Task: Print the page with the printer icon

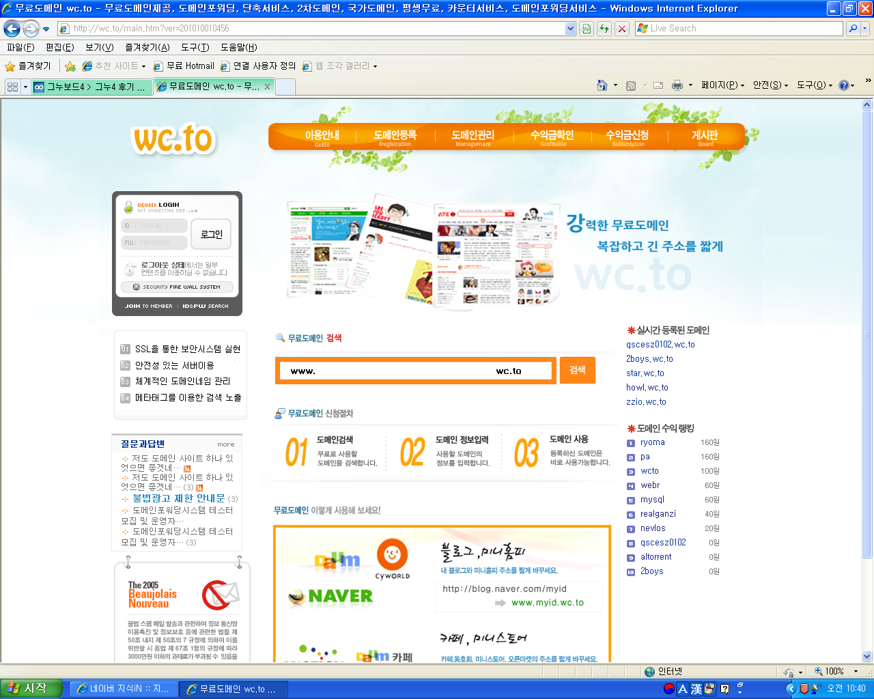Action: click(677, 85)
